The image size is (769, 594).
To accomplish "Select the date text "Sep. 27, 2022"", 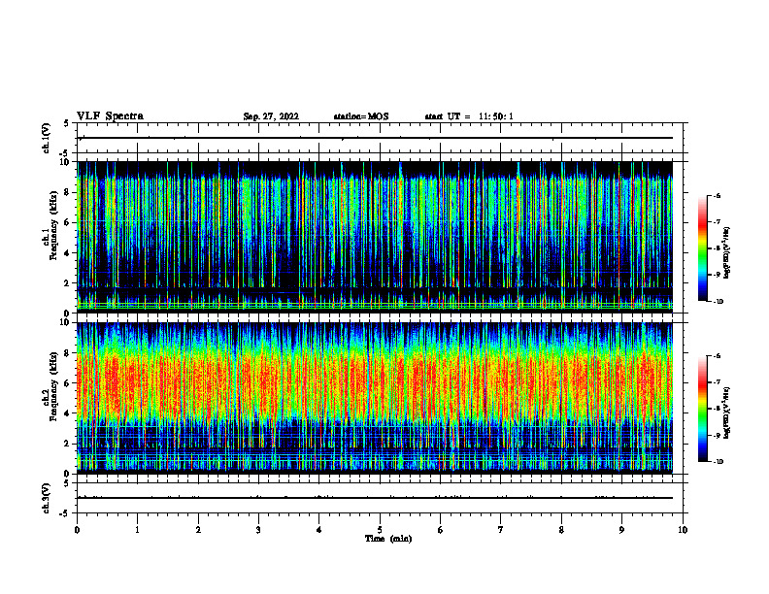I will click(x=271, y=116).
